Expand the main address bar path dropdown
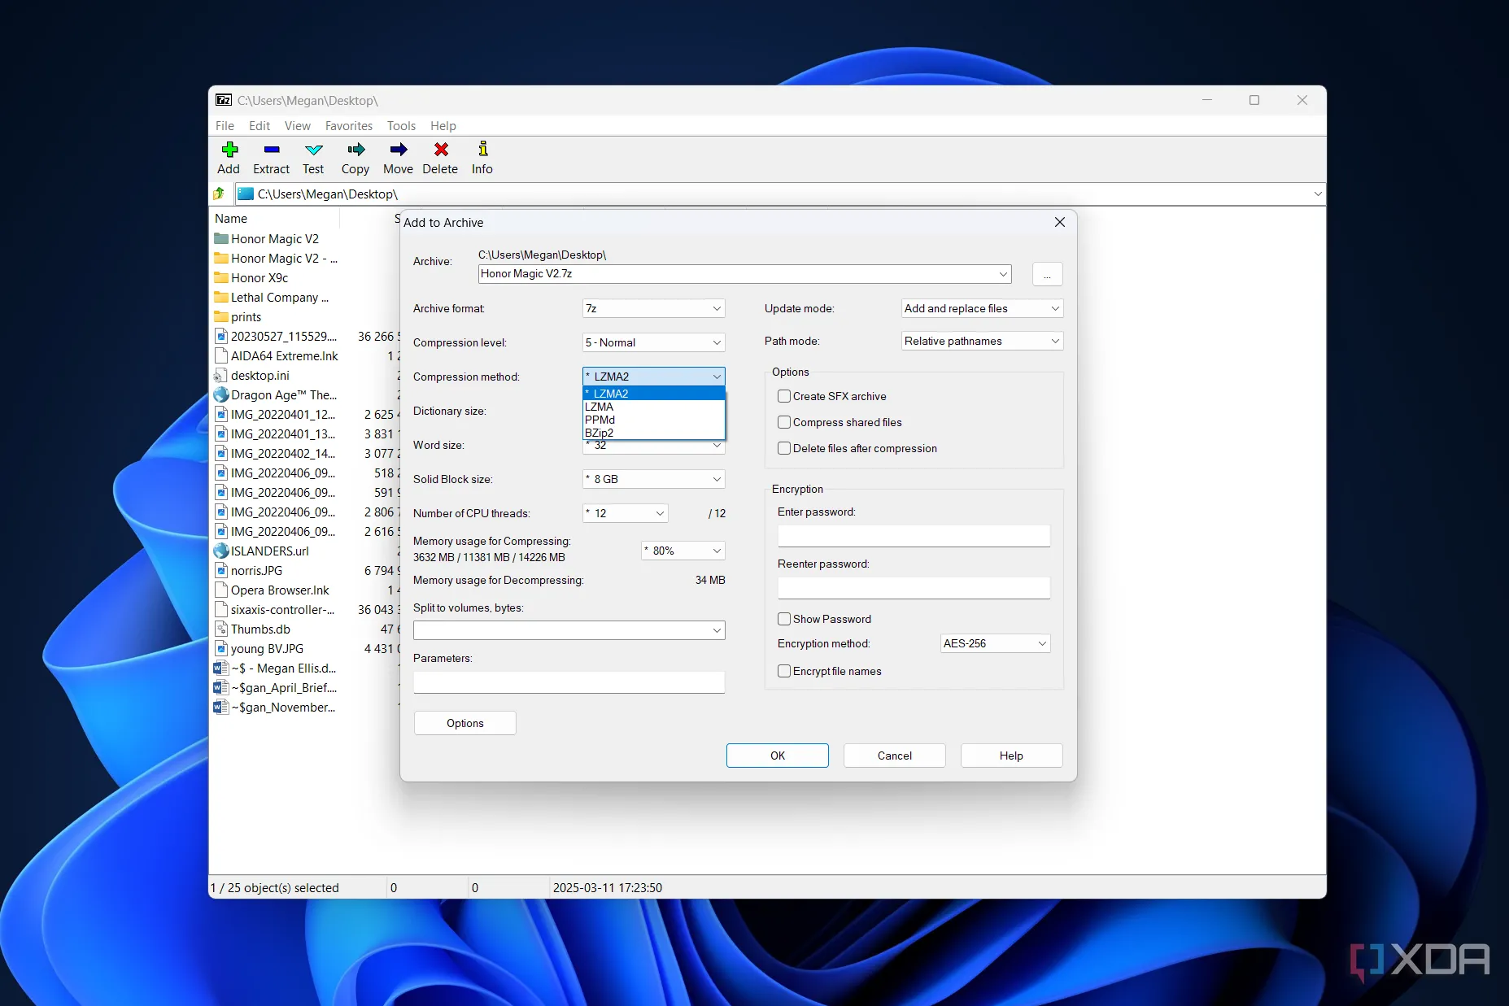This screenshot has height=1006, width=1509. tap(1317, 194)
